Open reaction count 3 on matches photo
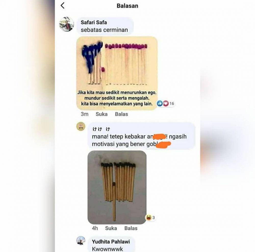The width and height of the screenshot is (255, 252). pos(154,218)
